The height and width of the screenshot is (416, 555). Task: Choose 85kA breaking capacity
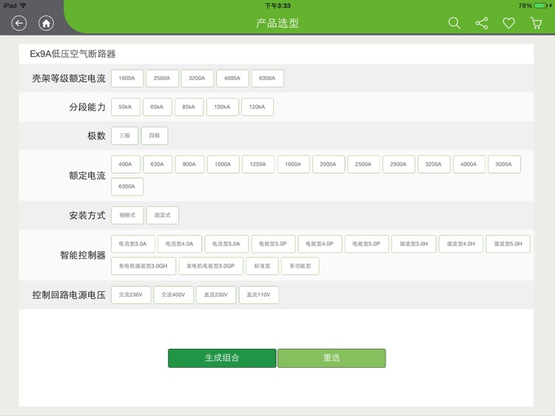coord(189,106)
